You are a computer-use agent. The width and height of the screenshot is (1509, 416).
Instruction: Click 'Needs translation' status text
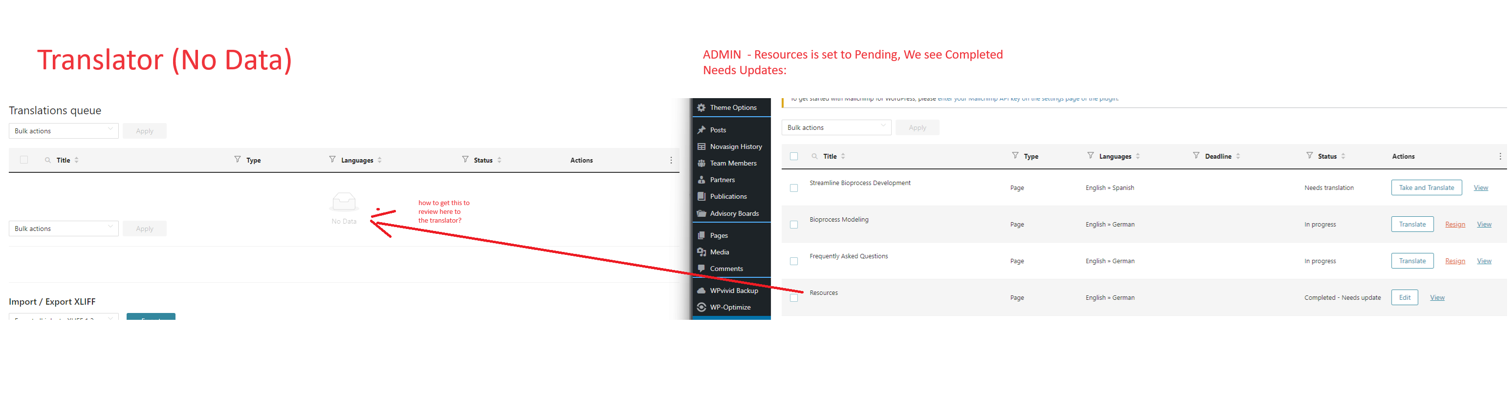1329,188
